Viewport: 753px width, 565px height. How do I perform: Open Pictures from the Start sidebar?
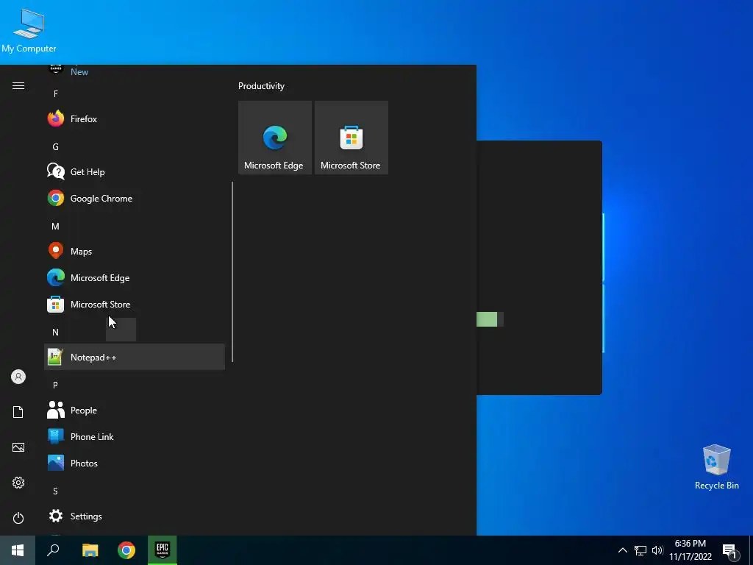point(18,447)
